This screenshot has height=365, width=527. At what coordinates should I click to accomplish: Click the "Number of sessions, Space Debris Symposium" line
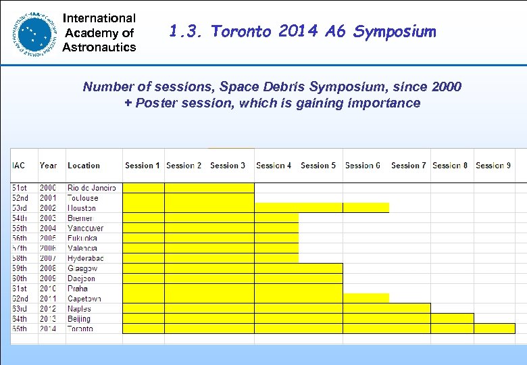pos(272,87)
